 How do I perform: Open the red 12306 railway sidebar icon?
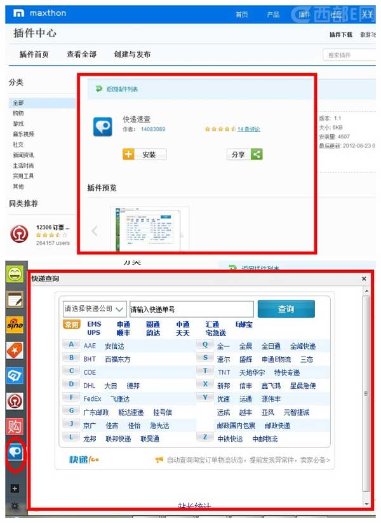tap(15, 401)
